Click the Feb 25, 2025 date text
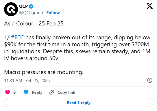Image resolution: width=157 pixels, height=111 pixels. pos(38,81)
